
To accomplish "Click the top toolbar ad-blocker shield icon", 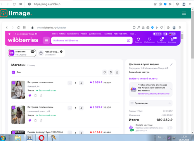I will pyautogui.click(x=165, y=4).
